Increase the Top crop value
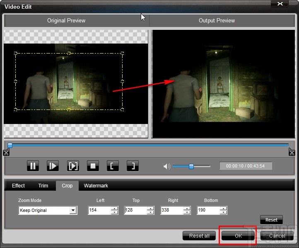 (x=150, y=208)
